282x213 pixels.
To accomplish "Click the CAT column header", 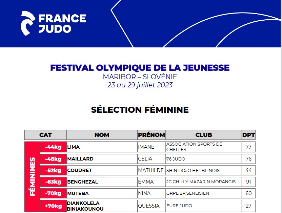I will (45, 135).
